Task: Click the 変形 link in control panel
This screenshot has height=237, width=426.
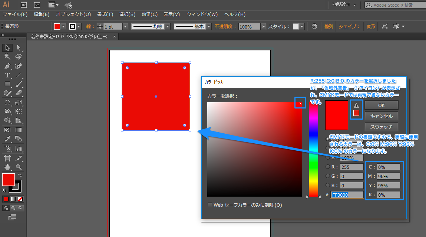Action: click(x=371, y=26)
